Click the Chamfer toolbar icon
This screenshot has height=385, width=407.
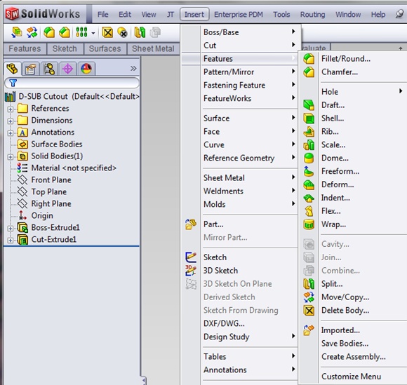65,33
